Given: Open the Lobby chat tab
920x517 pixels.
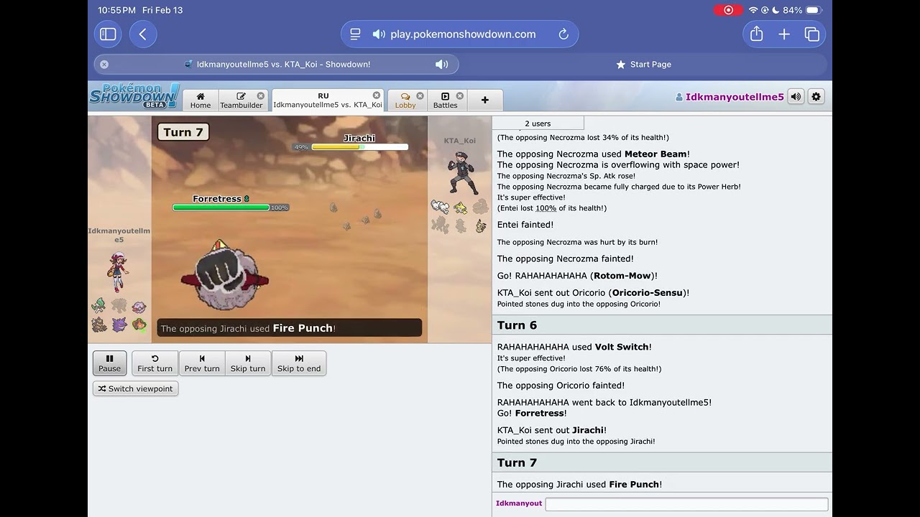Looking at the screenshot, I should pos(405,101).
